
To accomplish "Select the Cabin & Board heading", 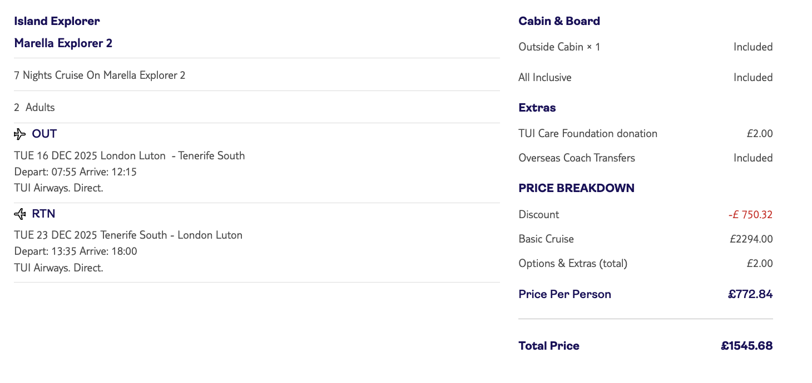I will tap(559, 22).
